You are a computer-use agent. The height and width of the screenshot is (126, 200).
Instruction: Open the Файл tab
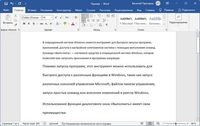[x=6, y=10]
